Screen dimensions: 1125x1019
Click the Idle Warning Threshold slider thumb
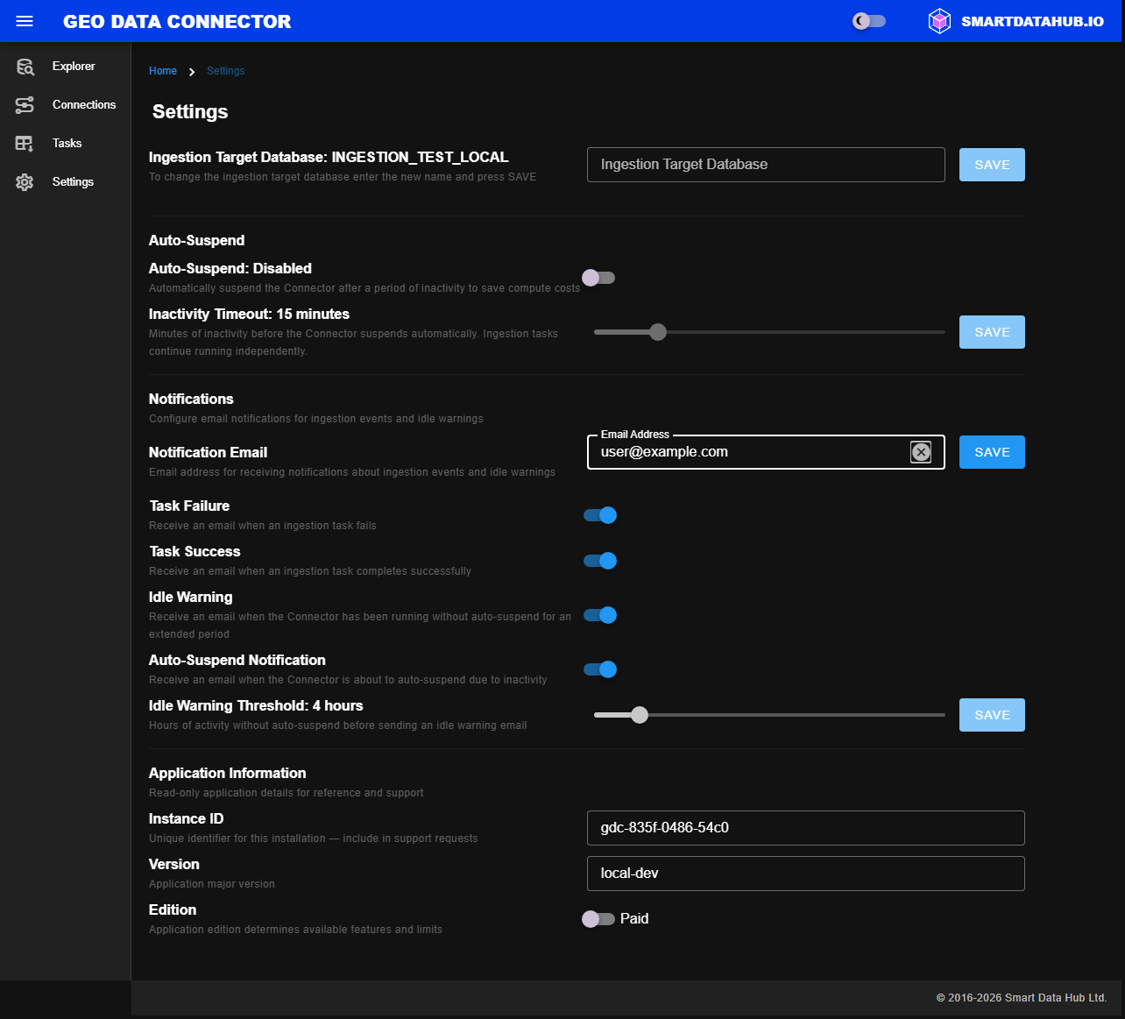[640, 715]
